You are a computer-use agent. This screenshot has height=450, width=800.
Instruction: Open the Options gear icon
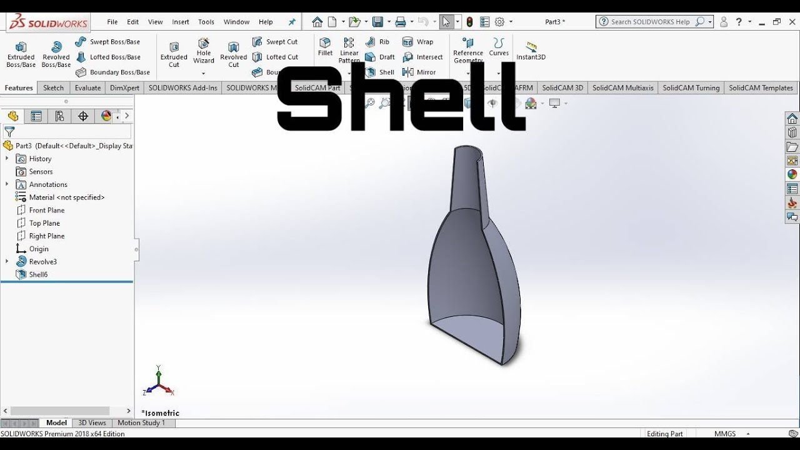point(499,22)
